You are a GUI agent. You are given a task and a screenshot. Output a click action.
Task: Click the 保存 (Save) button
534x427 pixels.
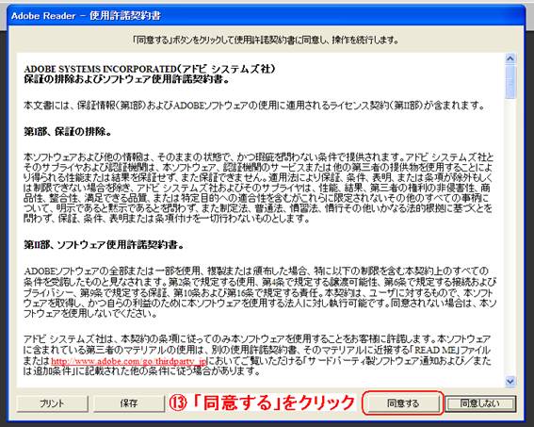(129, 403)
